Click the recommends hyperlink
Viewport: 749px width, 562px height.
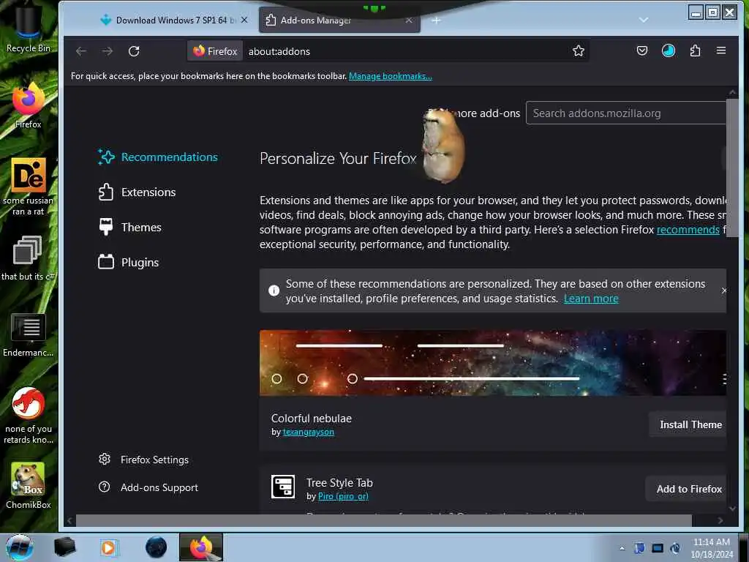[688, 230]
